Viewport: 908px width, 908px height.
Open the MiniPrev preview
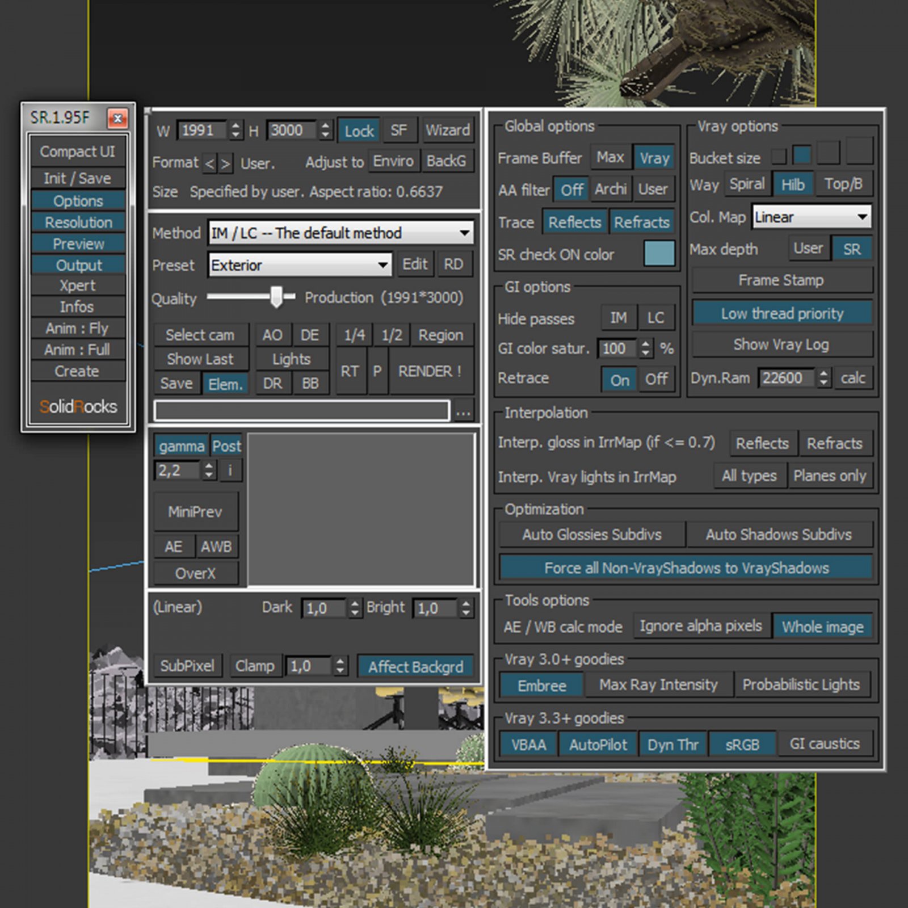pos(195,511)
